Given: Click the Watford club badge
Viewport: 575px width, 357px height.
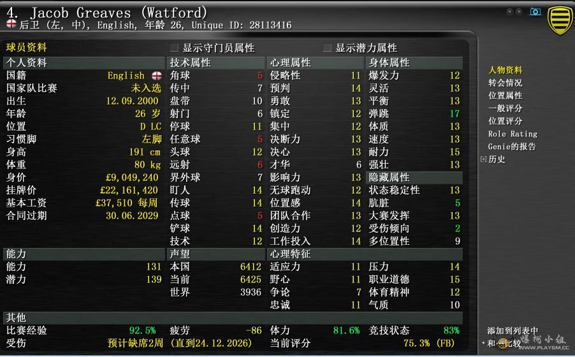Looking at the screenshot, I should click(x=560, y=19).
